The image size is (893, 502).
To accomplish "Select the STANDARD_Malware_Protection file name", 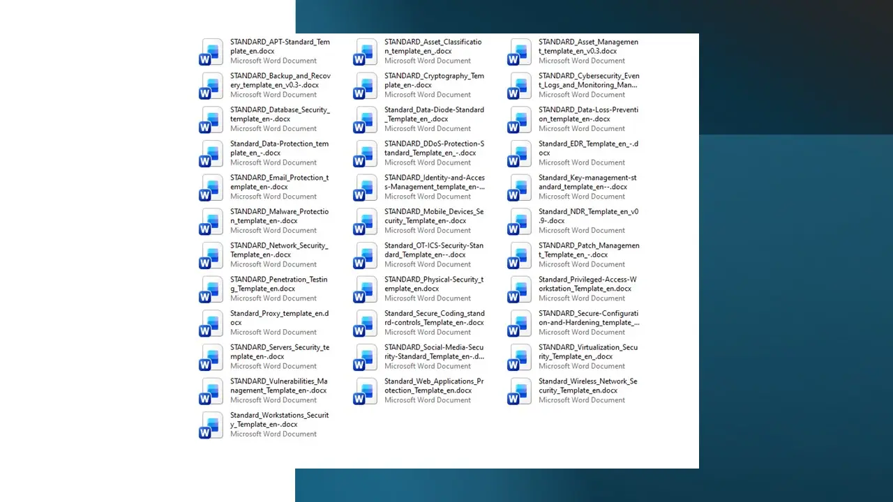I will pyautogui.click(x=279, y=216).
